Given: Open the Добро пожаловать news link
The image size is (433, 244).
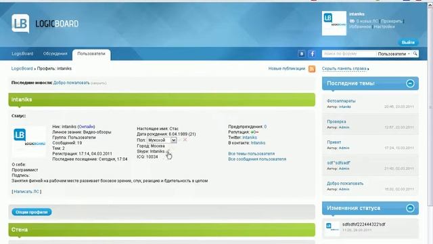Looking at the screenshot, I should pos(72,83).
